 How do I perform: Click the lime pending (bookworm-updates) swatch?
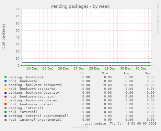point(6,100)
